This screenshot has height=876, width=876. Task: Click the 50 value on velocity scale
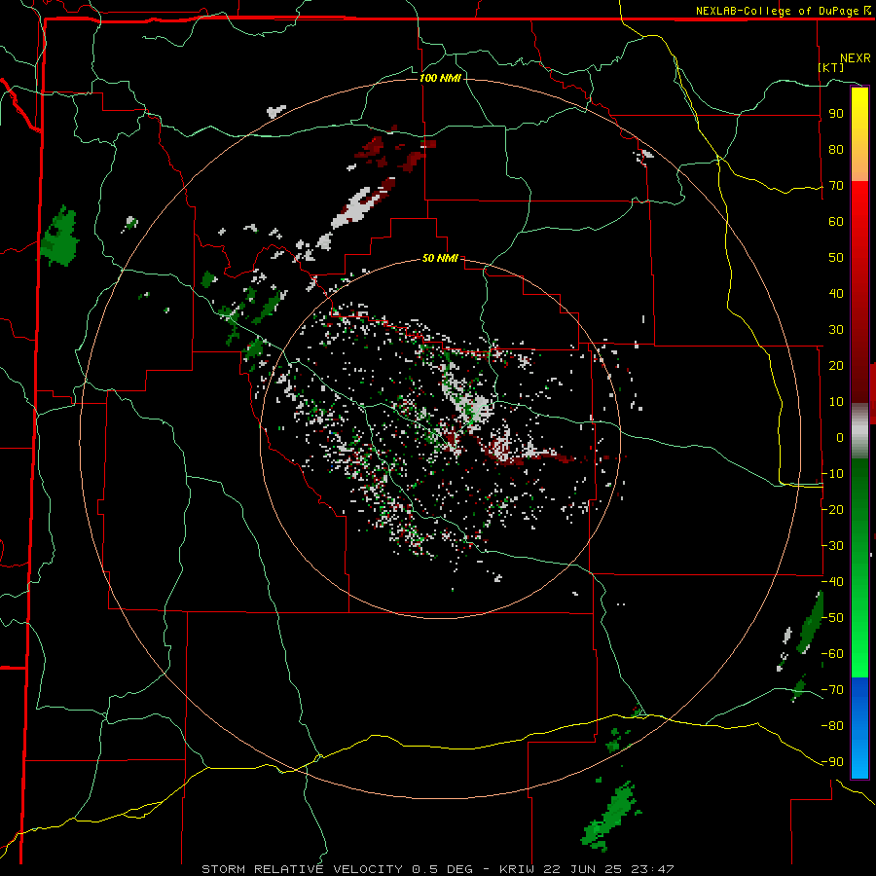click(836, 258)
